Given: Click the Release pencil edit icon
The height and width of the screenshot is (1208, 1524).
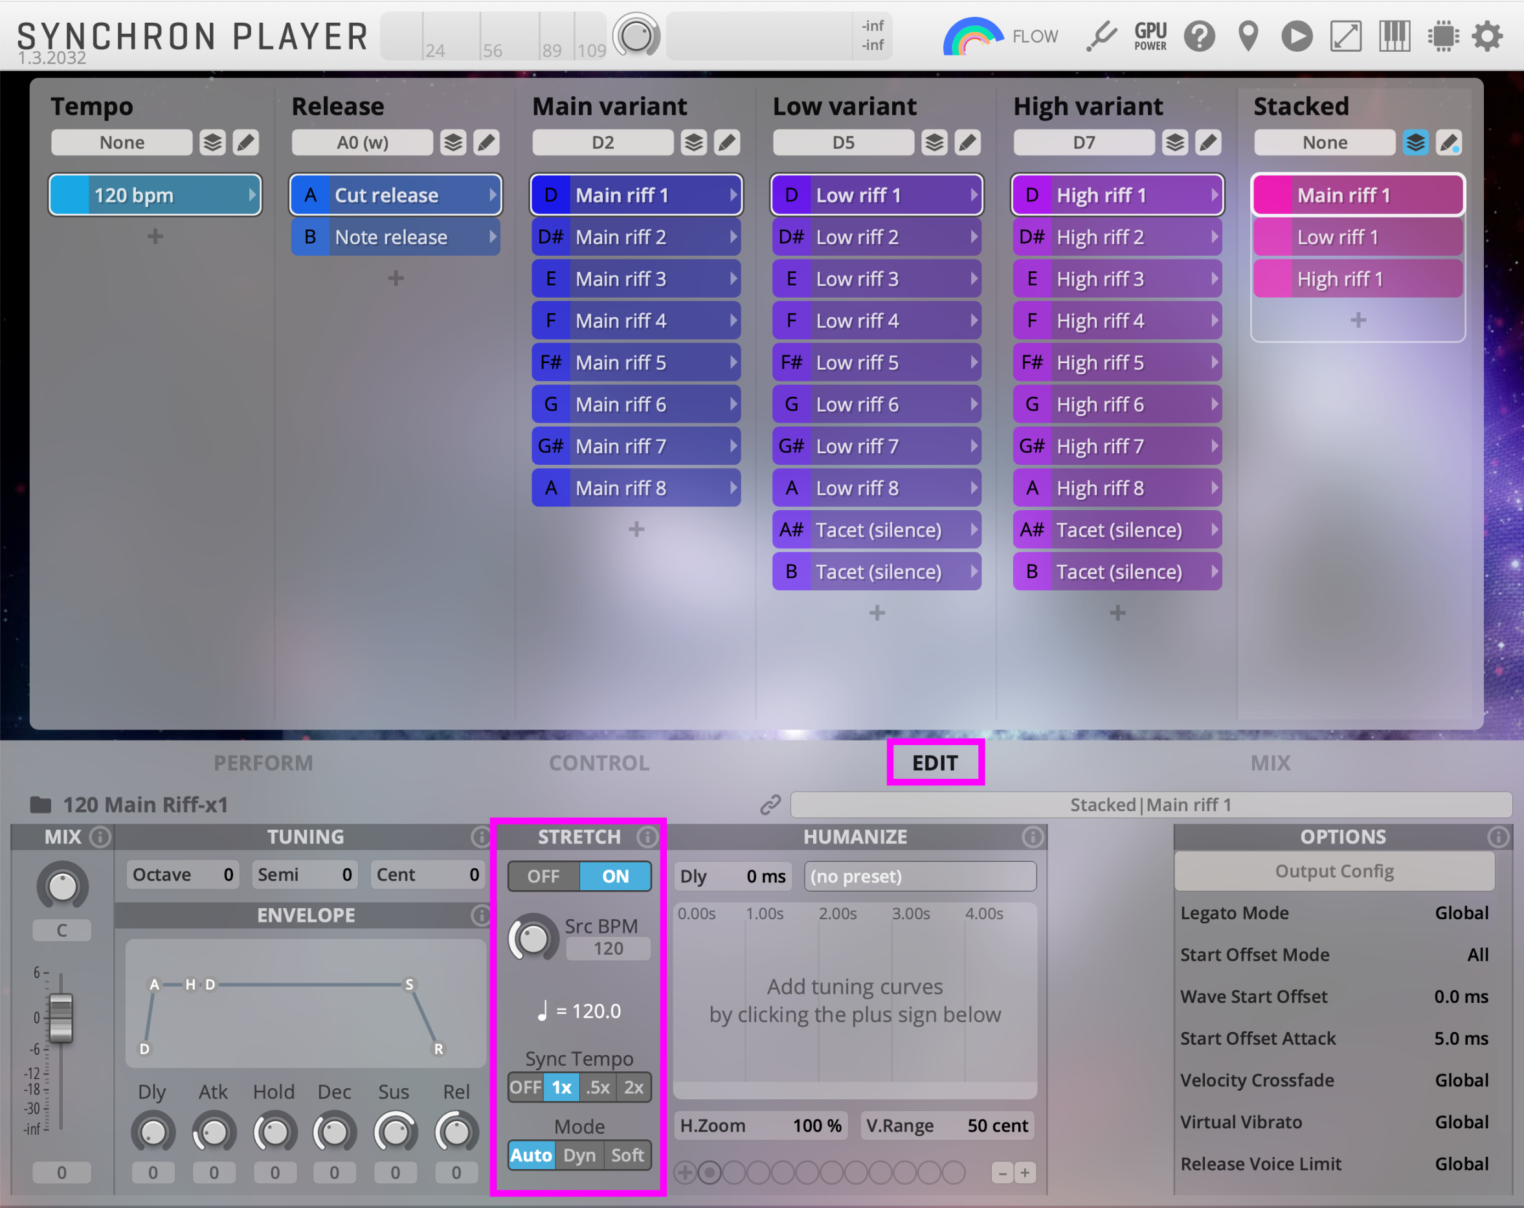Looking at the screenshot, I should point(486,143).
